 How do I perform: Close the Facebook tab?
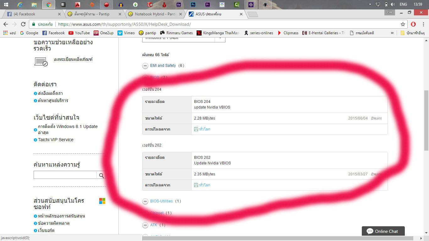click(59, 14)
